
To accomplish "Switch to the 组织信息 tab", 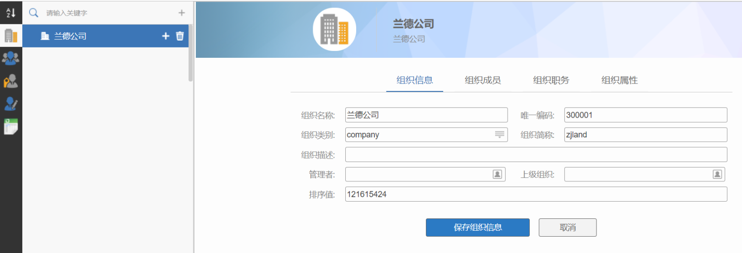I will 415,81.
